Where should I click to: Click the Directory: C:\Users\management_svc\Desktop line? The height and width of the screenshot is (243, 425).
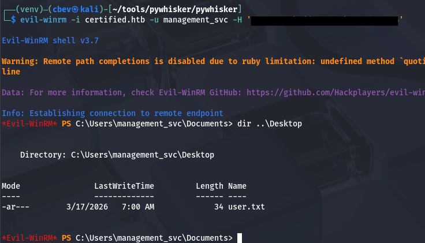pos(117,155)
